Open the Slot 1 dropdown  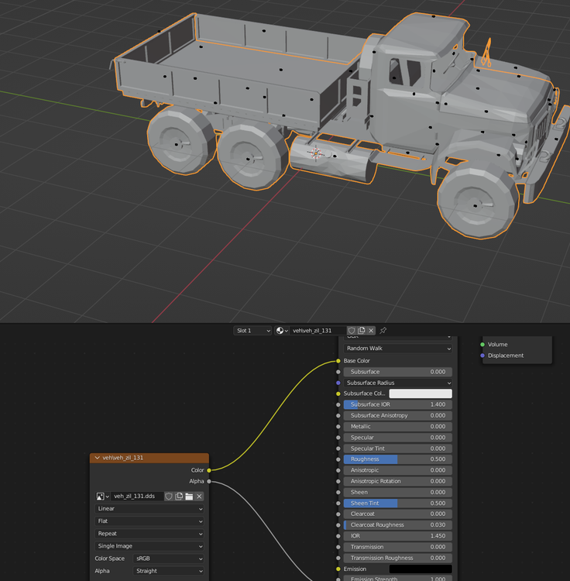click(252, 331)
